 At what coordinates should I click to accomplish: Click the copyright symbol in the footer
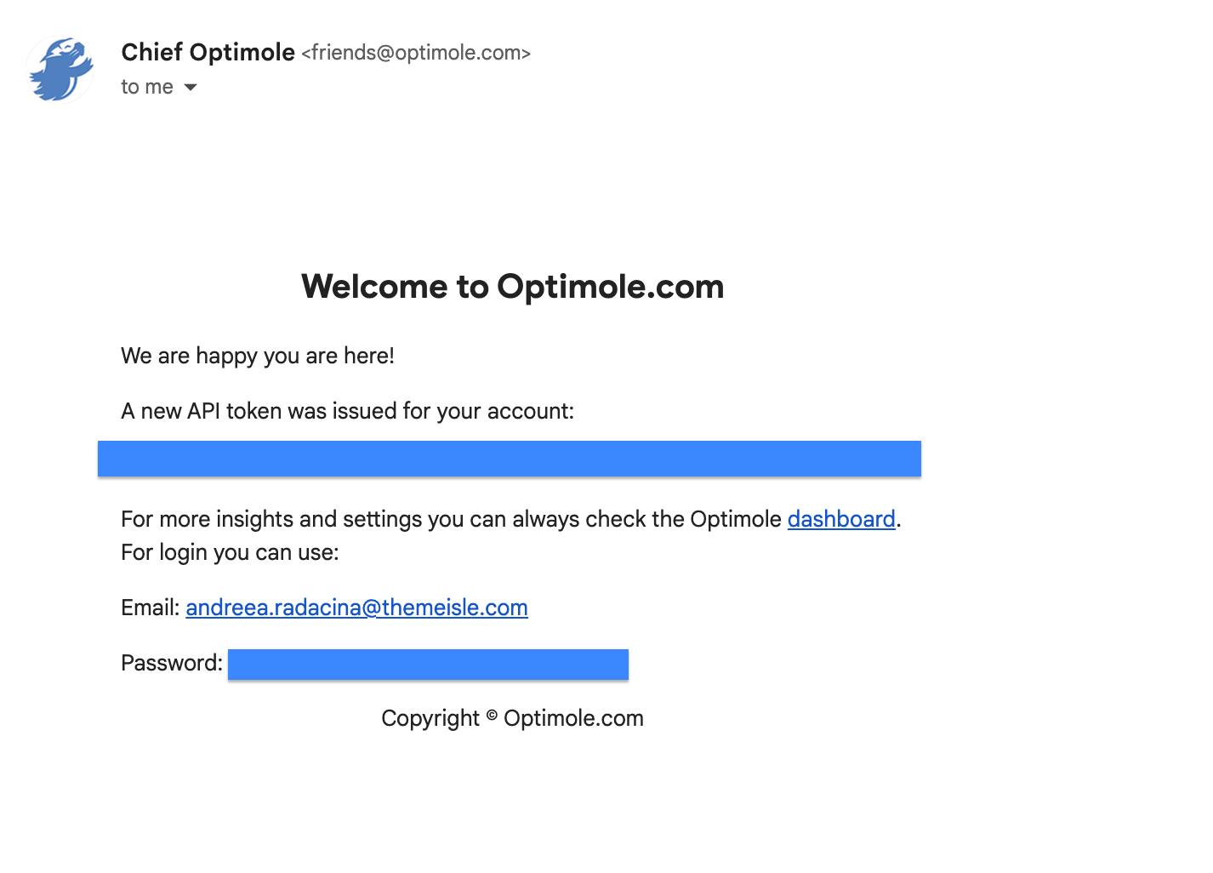pyautogui.click(x=492, y=716)
